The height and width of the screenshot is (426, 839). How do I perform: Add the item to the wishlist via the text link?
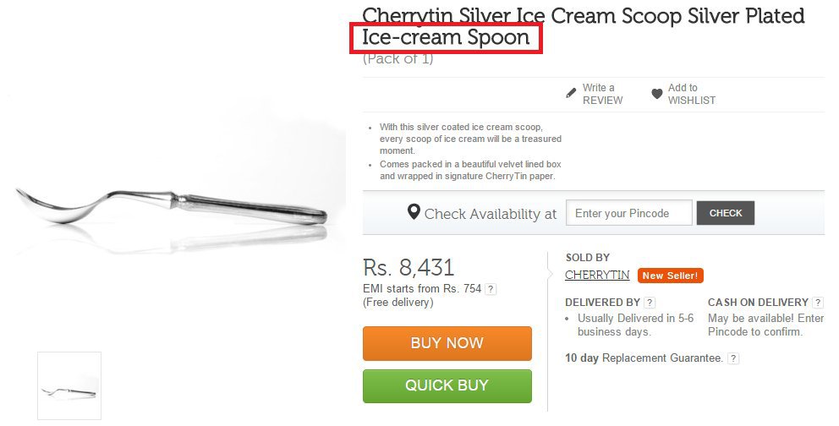691,94
